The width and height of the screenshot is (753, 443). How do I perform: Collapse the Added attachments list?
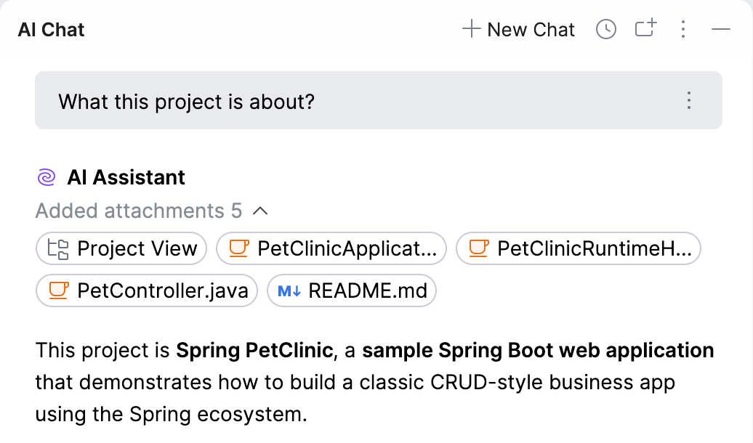coord(260,211)
